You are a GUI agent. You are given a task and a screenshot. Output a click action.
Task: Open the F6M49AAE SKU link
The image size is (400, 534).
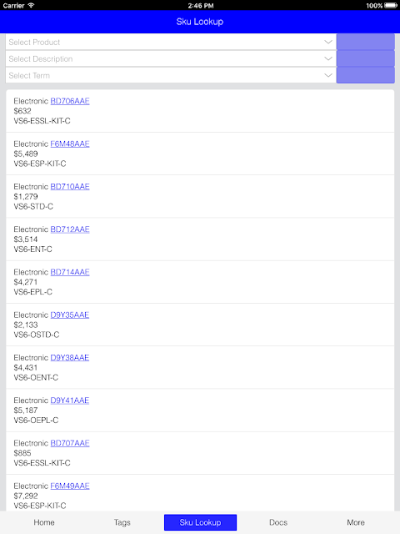tap(70, 486)
